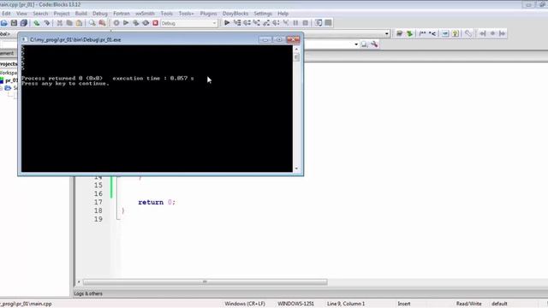Open the DoxyBlocks menu
Image resolution: width=548 pixels, height=308 pixels.
[235, 14]
